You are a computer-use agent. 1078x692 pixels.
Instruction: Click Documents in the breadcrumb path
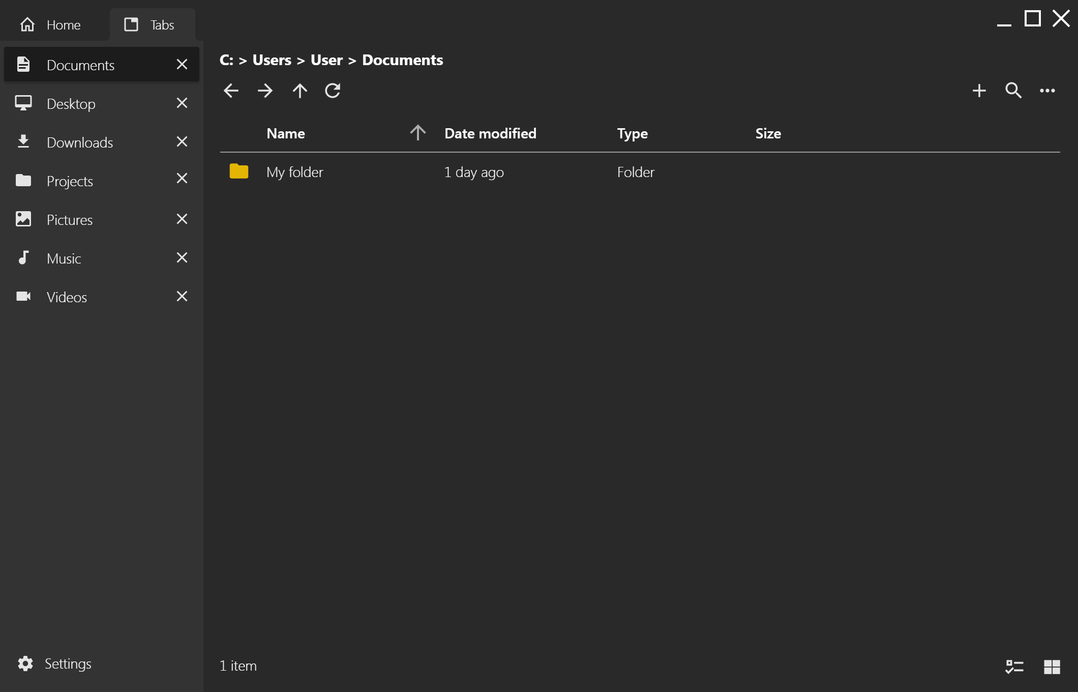tap(402, 60)
